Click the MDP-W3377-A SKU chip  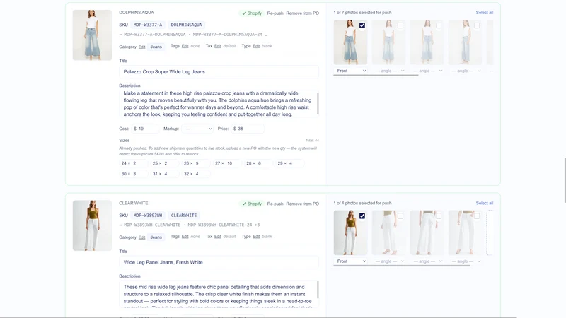(x=148, y=25)
